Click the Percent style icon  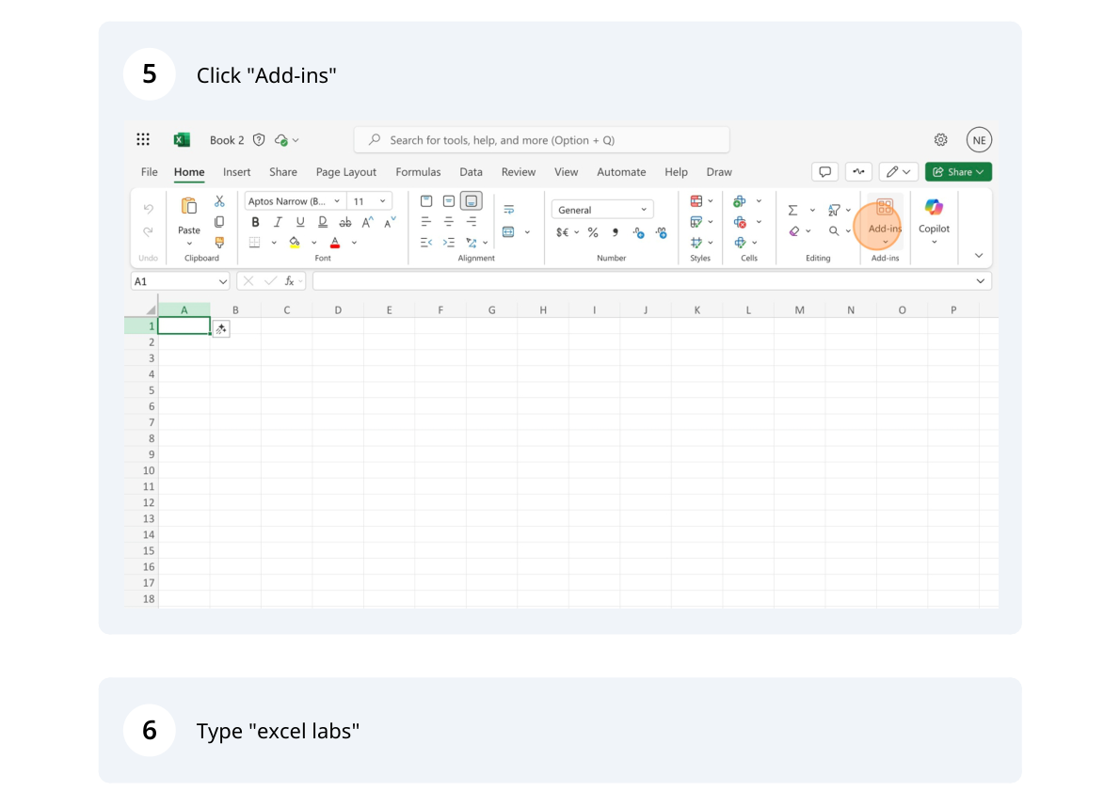593,232
